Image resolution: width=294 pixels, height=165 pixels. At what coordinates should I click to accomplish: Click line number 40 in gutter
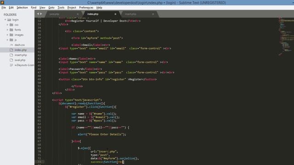tap(39, 48)
